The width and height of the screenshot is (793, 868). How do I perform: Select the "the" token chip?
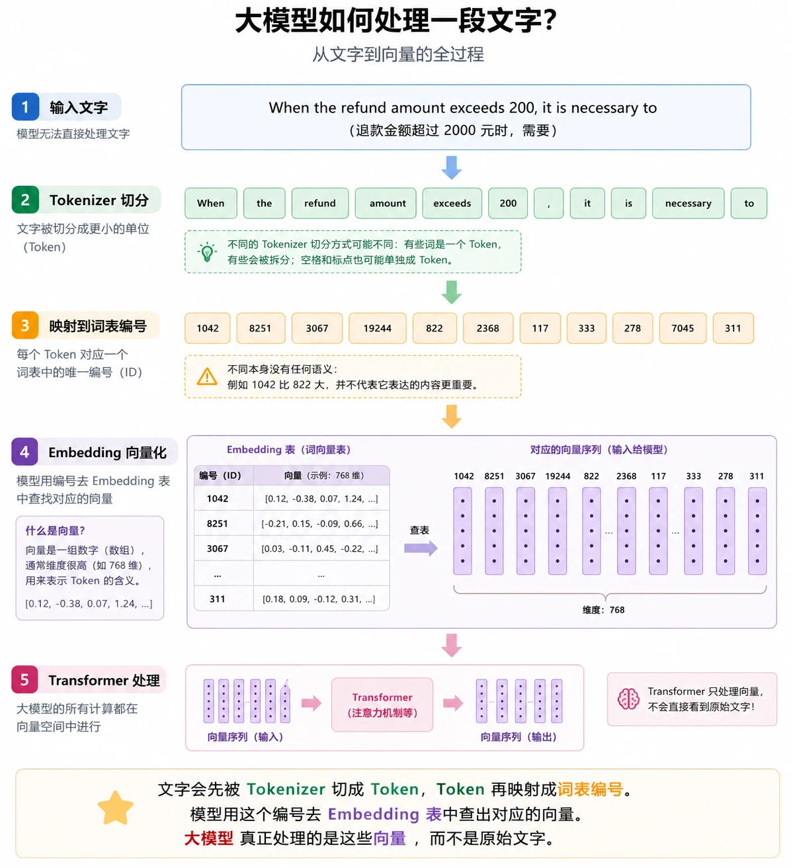coord(265,203)
